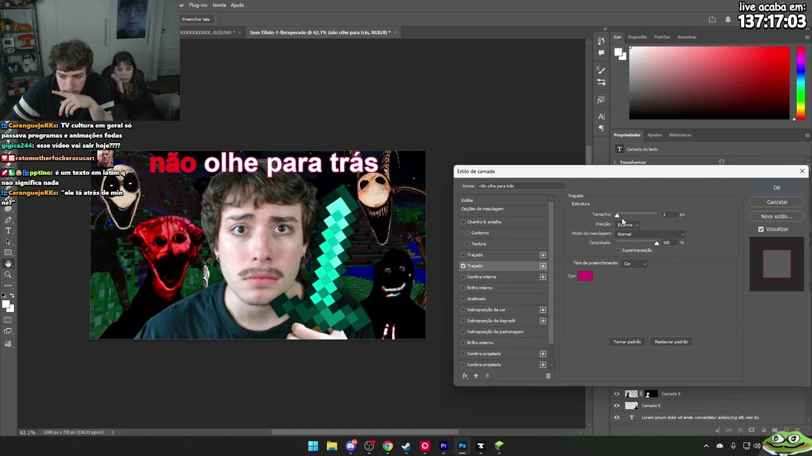
Task: Uncheck the Visualizar preview checkbox
Action: pos(761,229)
